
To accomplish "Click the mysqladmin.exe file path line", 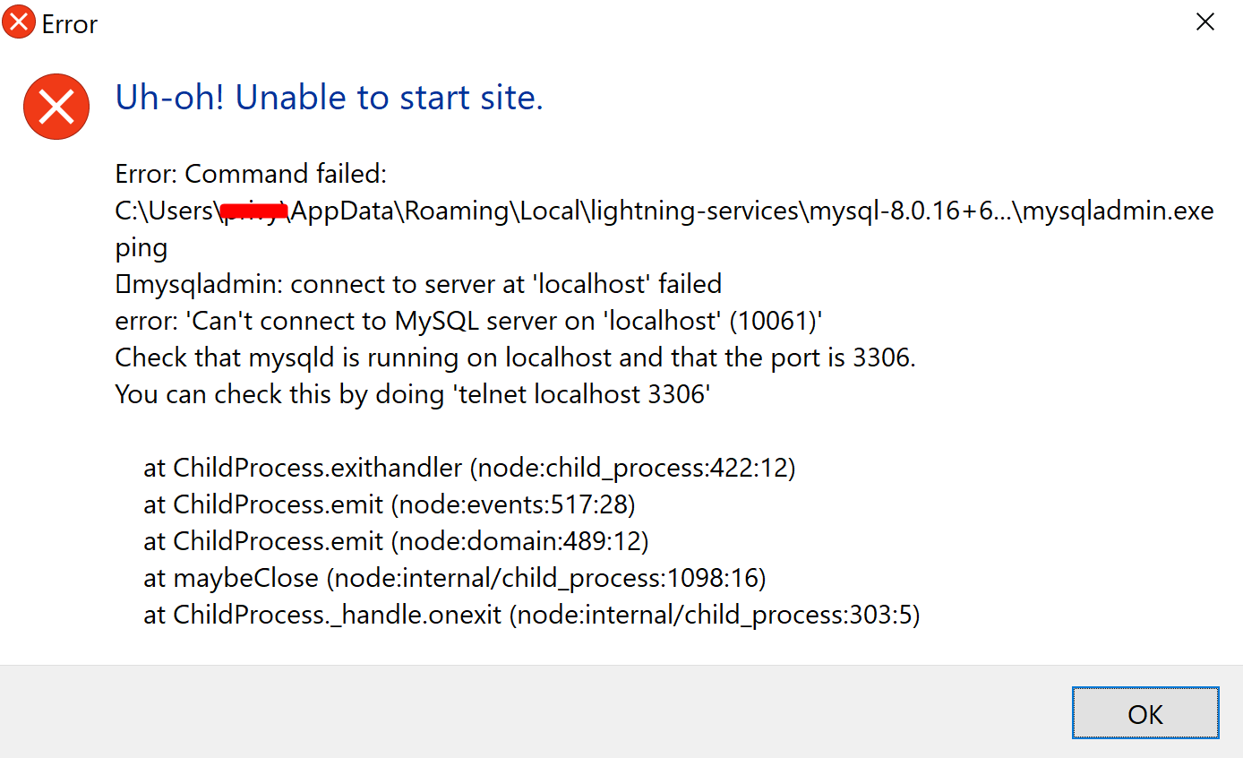I will pos(664,211).
